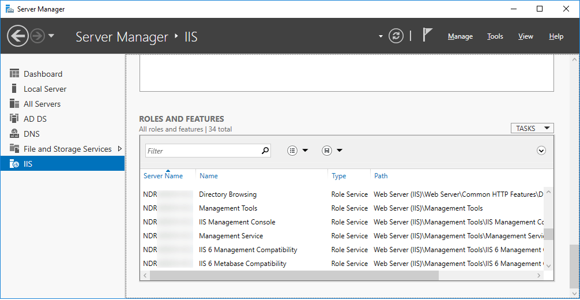Open the TASKS dropdown

click(x=532, y=129)
